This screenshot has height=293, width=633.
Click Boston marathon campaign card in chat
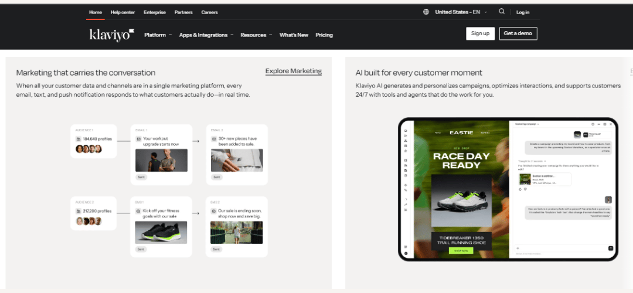pos(545,179)
